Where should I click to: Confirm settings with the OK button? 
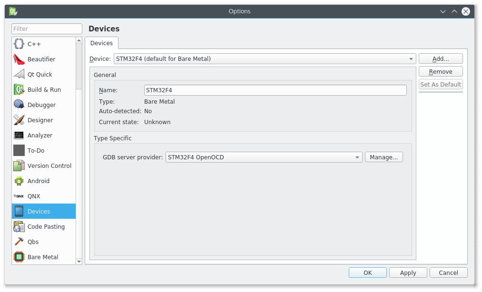(368, 273)
